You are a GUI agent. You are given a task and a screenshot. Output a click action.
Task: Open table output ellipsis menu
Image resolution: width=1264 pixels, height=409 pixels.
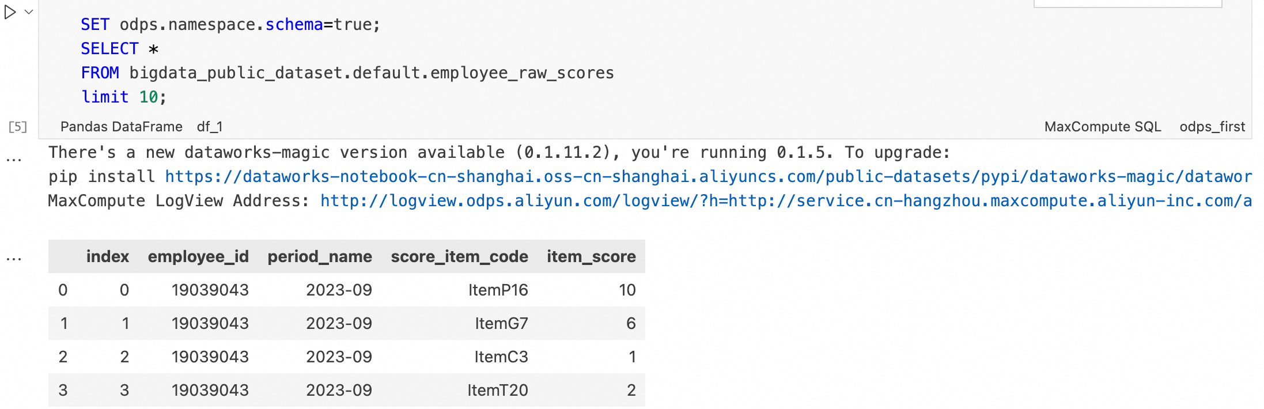[x=14, y=259]
